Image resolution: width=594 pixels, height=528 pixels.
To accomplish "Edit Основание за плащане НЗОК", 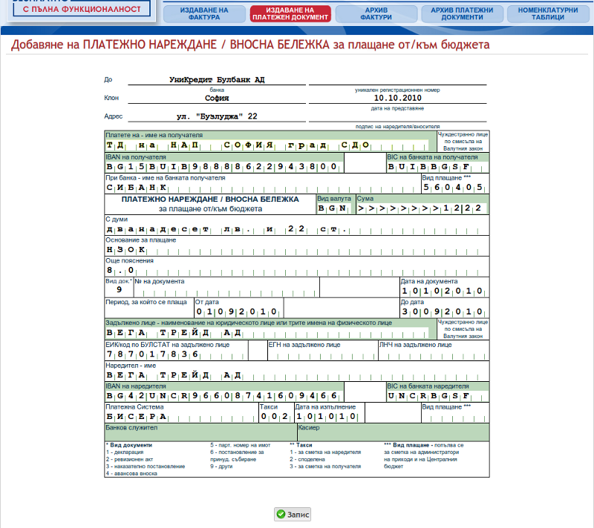I will click(297, 250).
